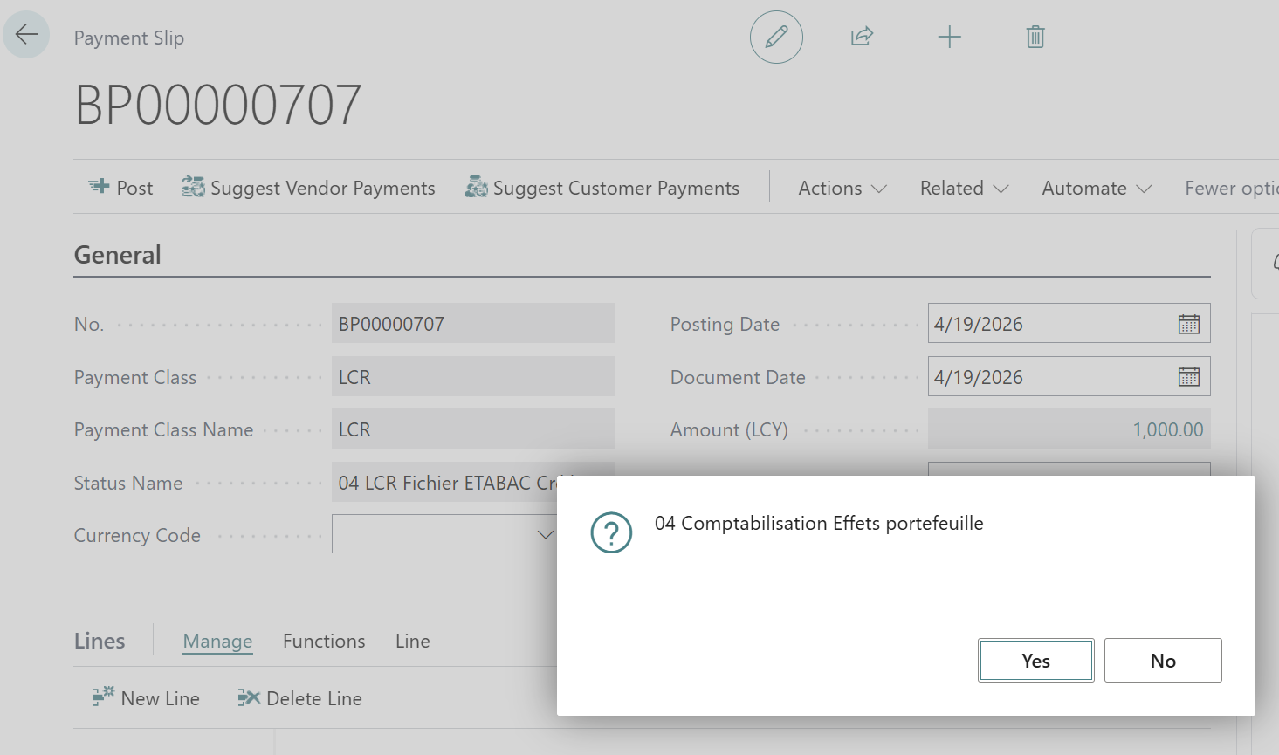Click the trash delete icon
Screen dimensions: 1279x755
coord(1035,37)
